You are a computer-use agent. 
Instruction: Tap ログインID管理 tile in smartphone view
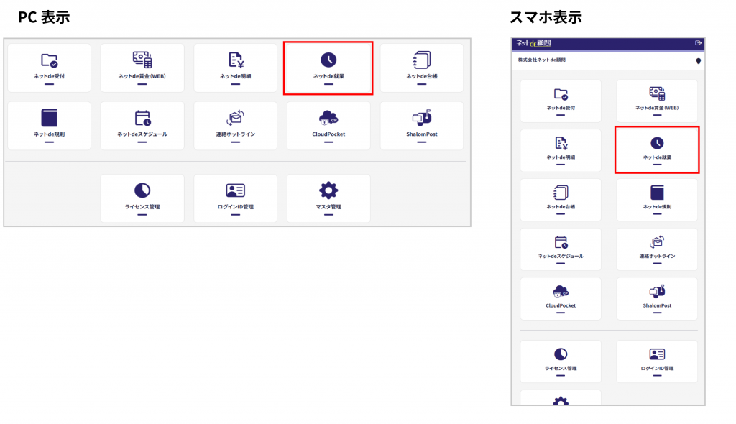pyautogui.click(x=657, y=361)
